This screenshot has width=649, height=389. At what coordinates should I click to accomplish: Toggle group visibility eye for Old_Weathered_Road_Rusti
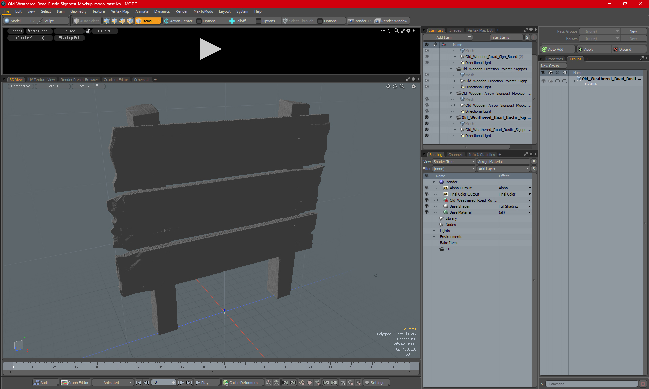(543, 81)
